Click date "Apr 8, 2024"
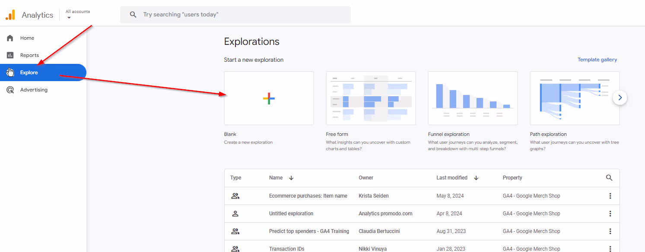The image size is (645, 252). click(449, 214)
